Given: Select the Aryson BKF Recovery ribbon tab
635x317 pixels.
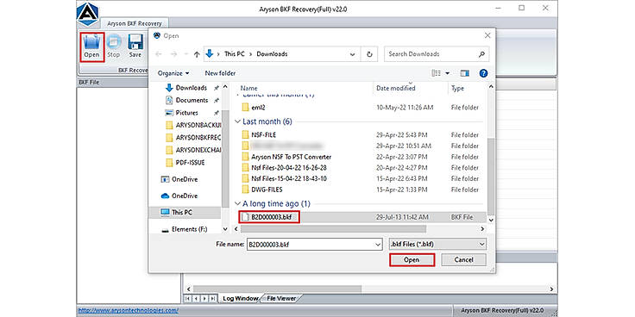Looking at the screenshot, I should coord(135,23).
